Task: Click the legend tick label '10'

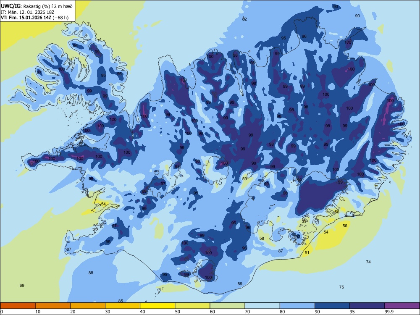Action: (38, 312)
